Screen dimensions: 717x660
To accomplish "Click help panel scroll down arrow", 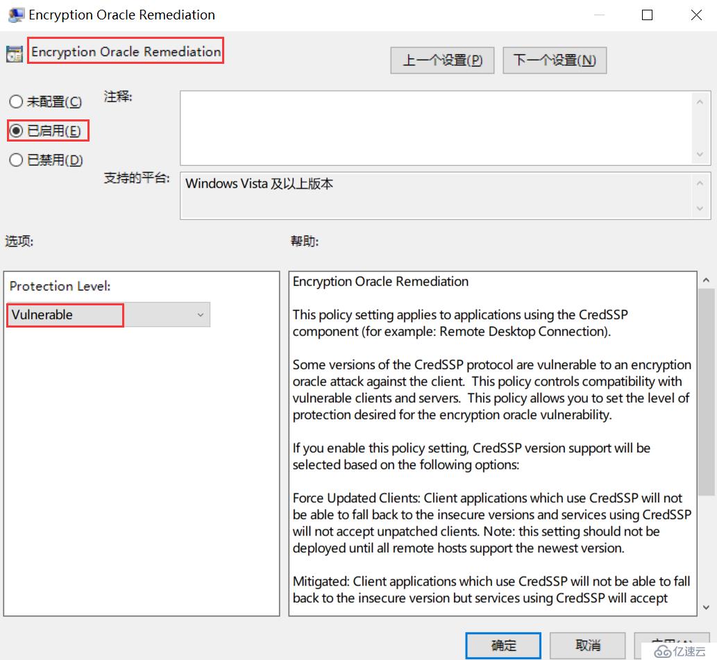I will point(707,607).
